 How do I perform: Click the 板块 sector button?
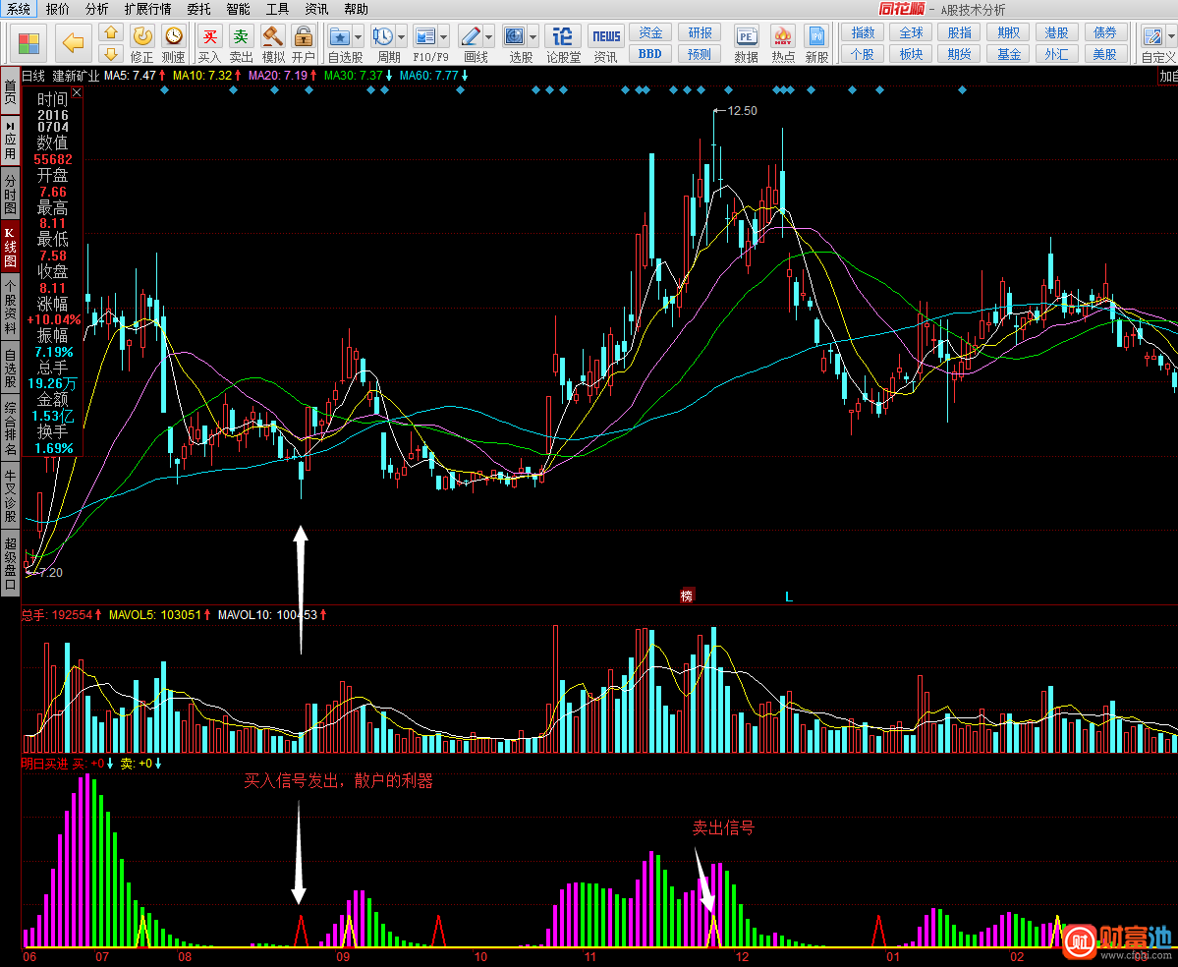coord(912,54)
